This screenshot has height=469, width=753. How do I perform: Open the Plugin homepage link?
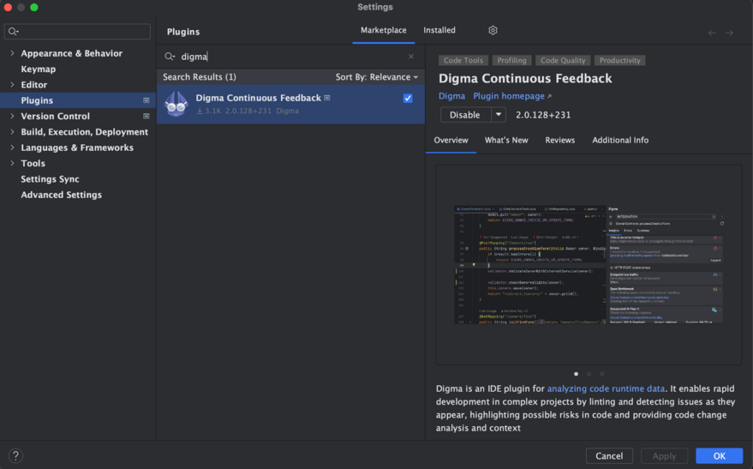pyautogui.click(x=509, y=96)
